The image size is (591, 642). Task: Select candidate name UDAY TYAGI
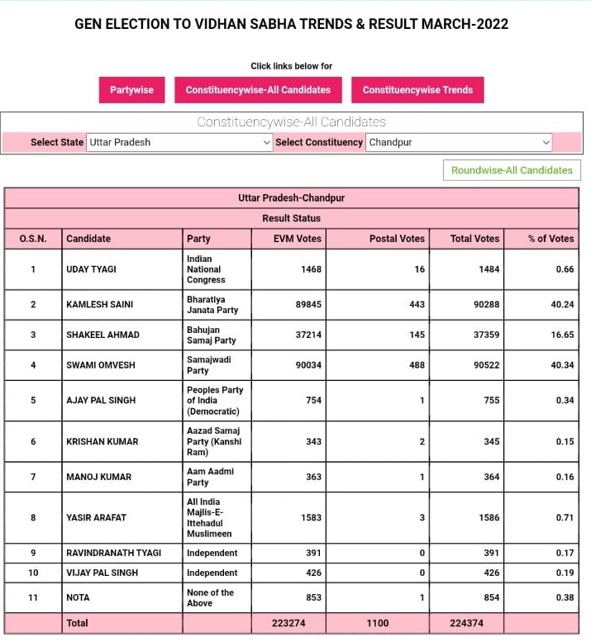click(x=91, y=269)
